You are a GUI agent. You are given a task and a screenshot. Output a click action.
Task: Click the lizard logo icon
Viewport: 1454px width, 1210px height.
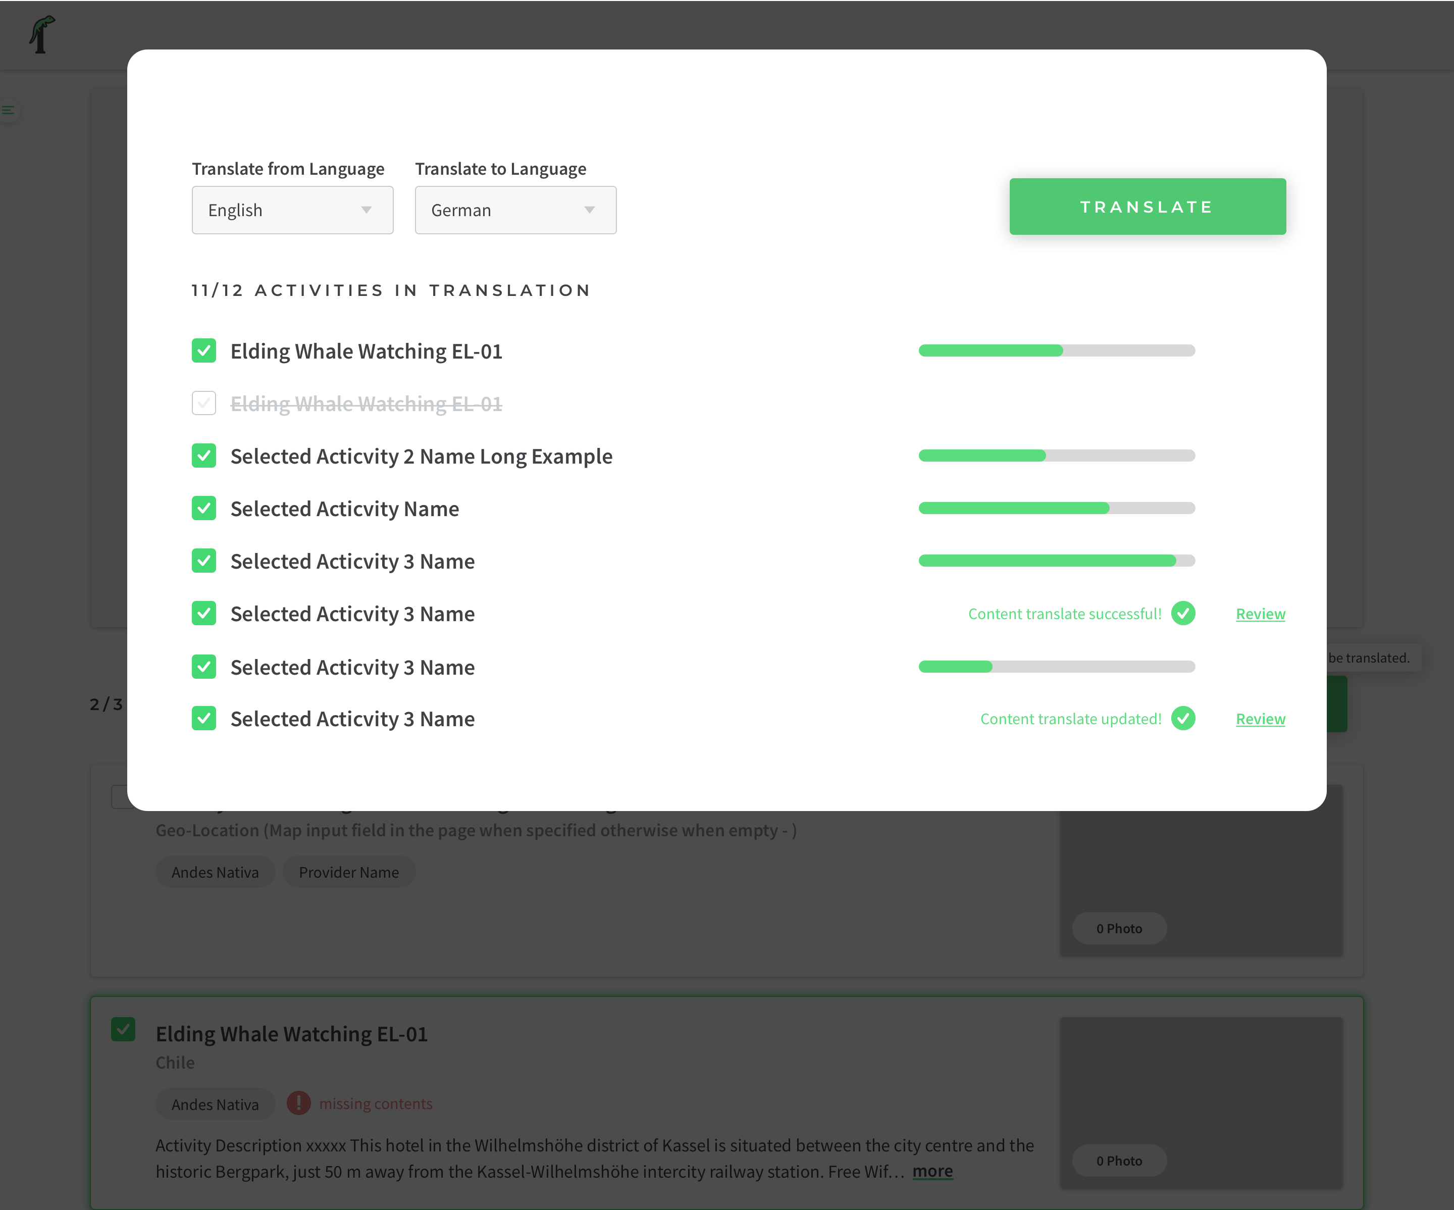(x=41, y=35)
